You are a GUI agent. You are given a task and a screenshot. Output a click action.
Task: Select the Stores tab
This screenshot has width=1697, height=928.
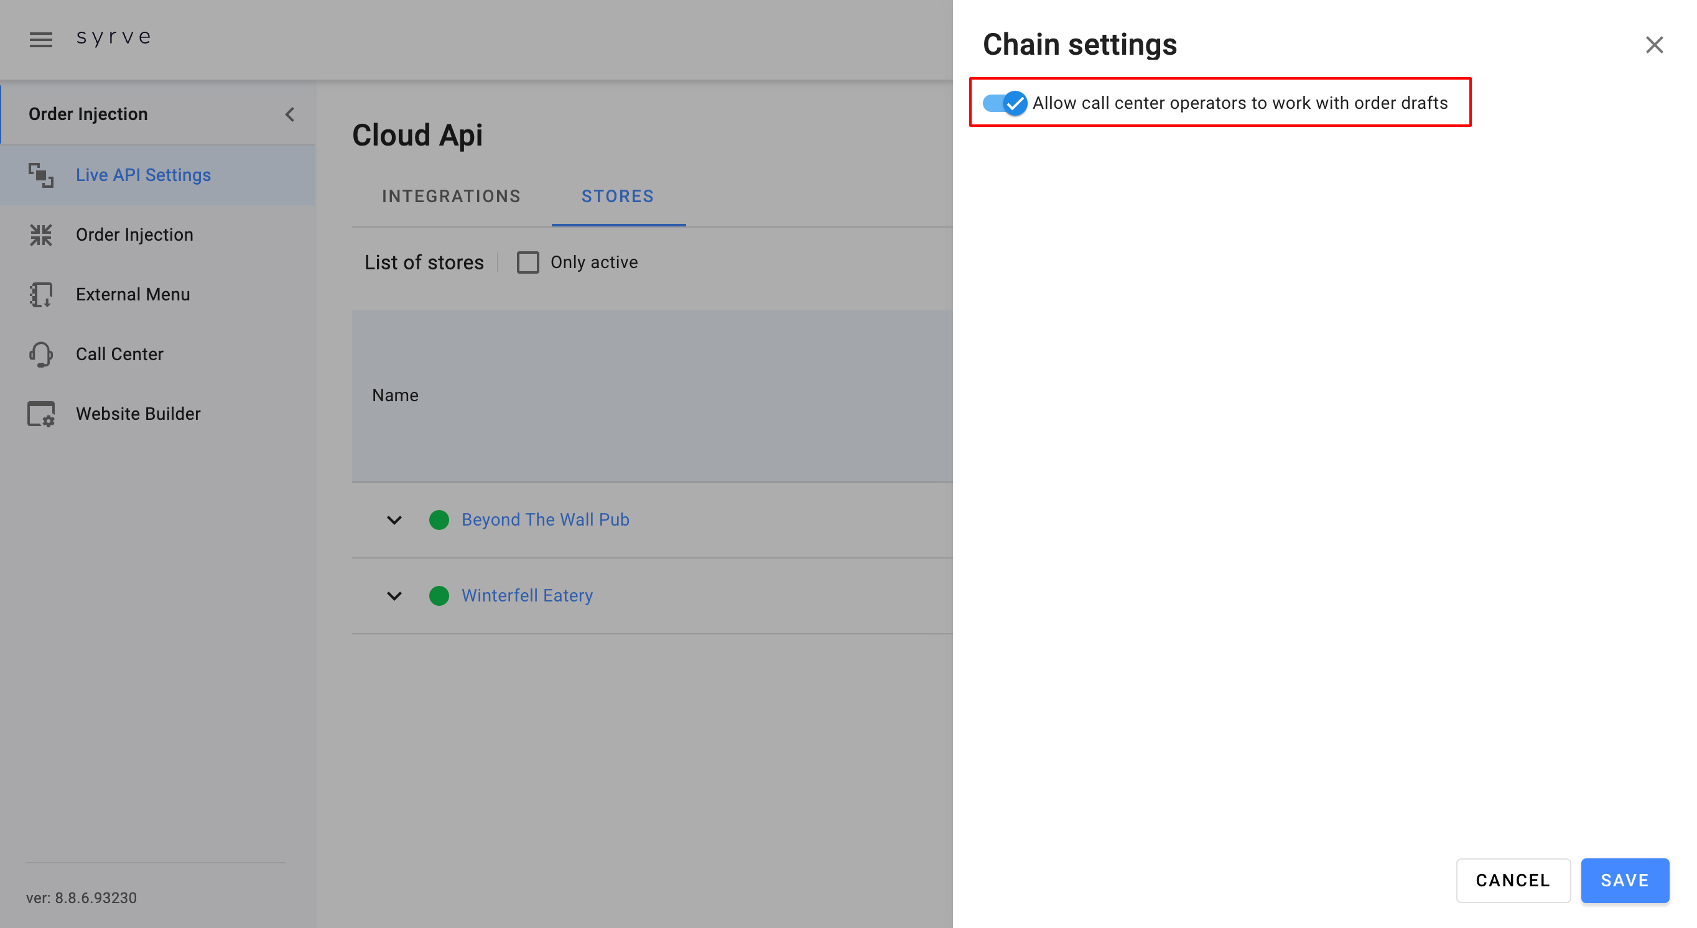[617, 197]
